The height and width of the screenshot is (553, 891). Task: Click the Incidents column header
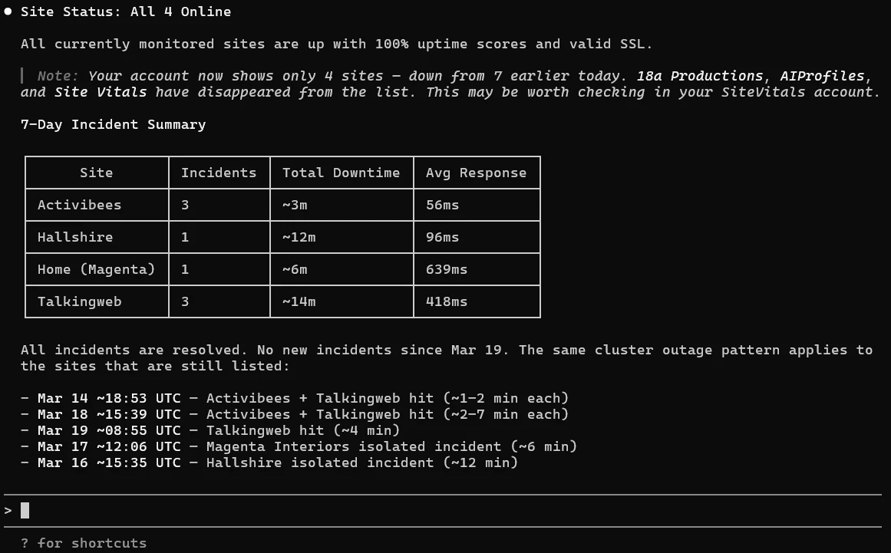click(x=219, y=173)
